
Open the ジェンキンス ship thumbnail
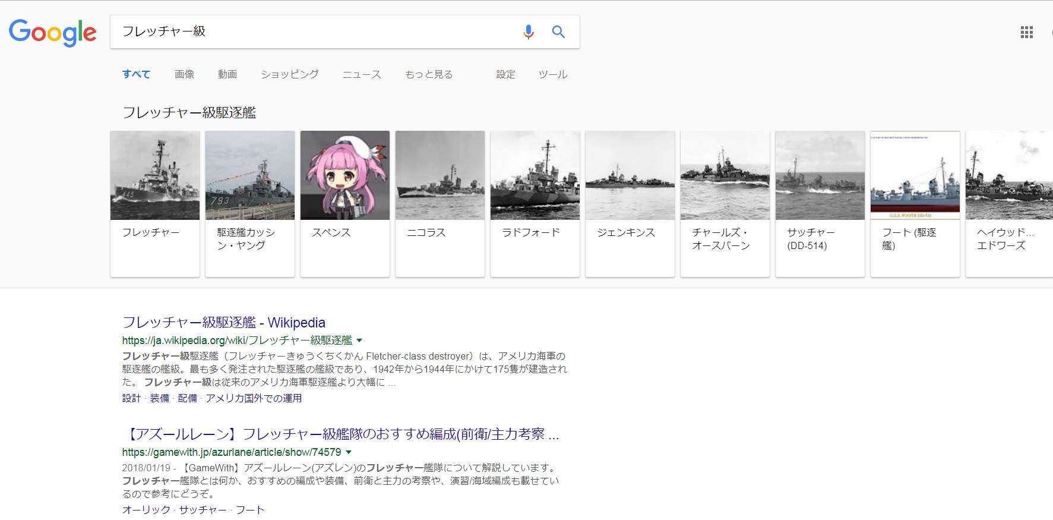point(630,175)
